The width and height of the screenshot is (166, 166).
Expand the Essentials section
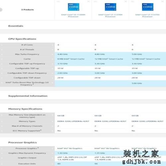tap(16, 26)
